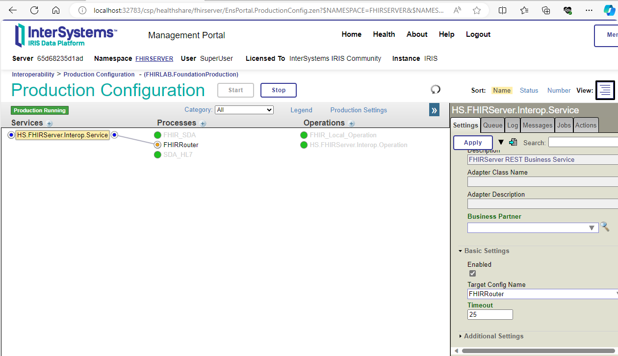The height and width of the screenshot is (356, 618).
Task: Open the Category dropdown
Action: 244,110
